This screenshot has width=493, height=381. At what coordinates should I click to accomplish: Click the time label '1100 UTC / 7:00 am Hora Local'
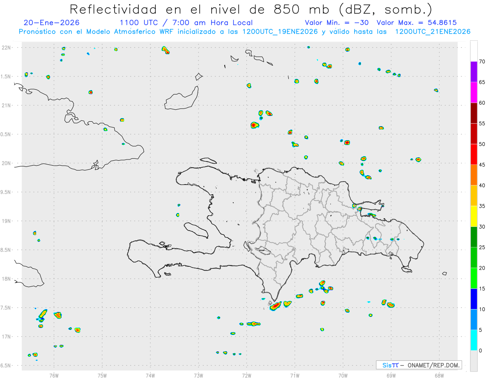tap(186, 23)
